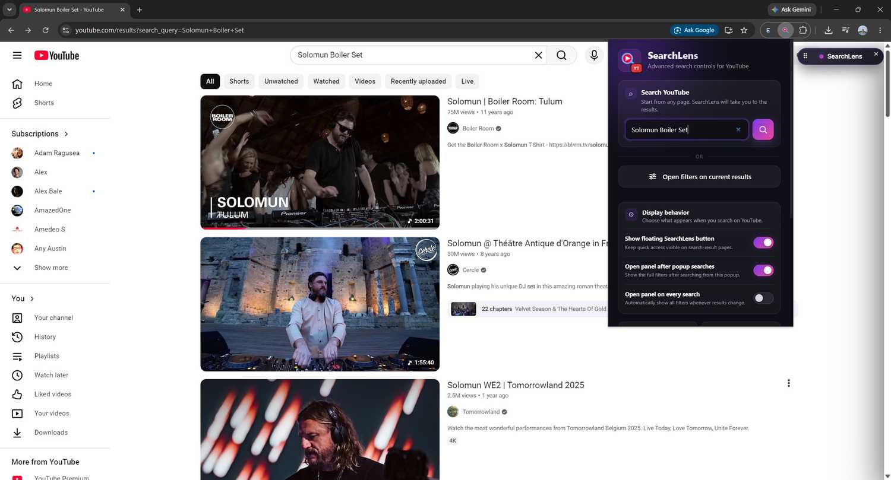The width and height of the screenshot is (891, 480).
Task: Open Chrome downloads from the toolbar
Action: (x=829, y=30)
